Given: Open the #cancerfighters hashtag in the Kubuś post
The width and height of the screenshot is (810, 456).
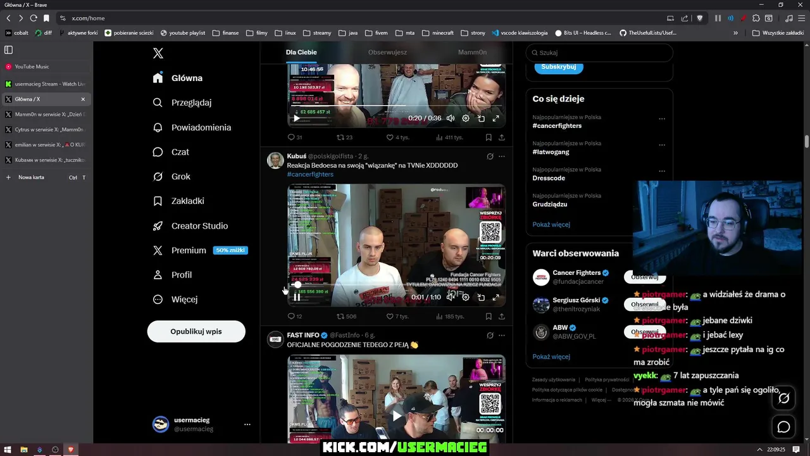Looking at the screenshot, I should 310,174.
